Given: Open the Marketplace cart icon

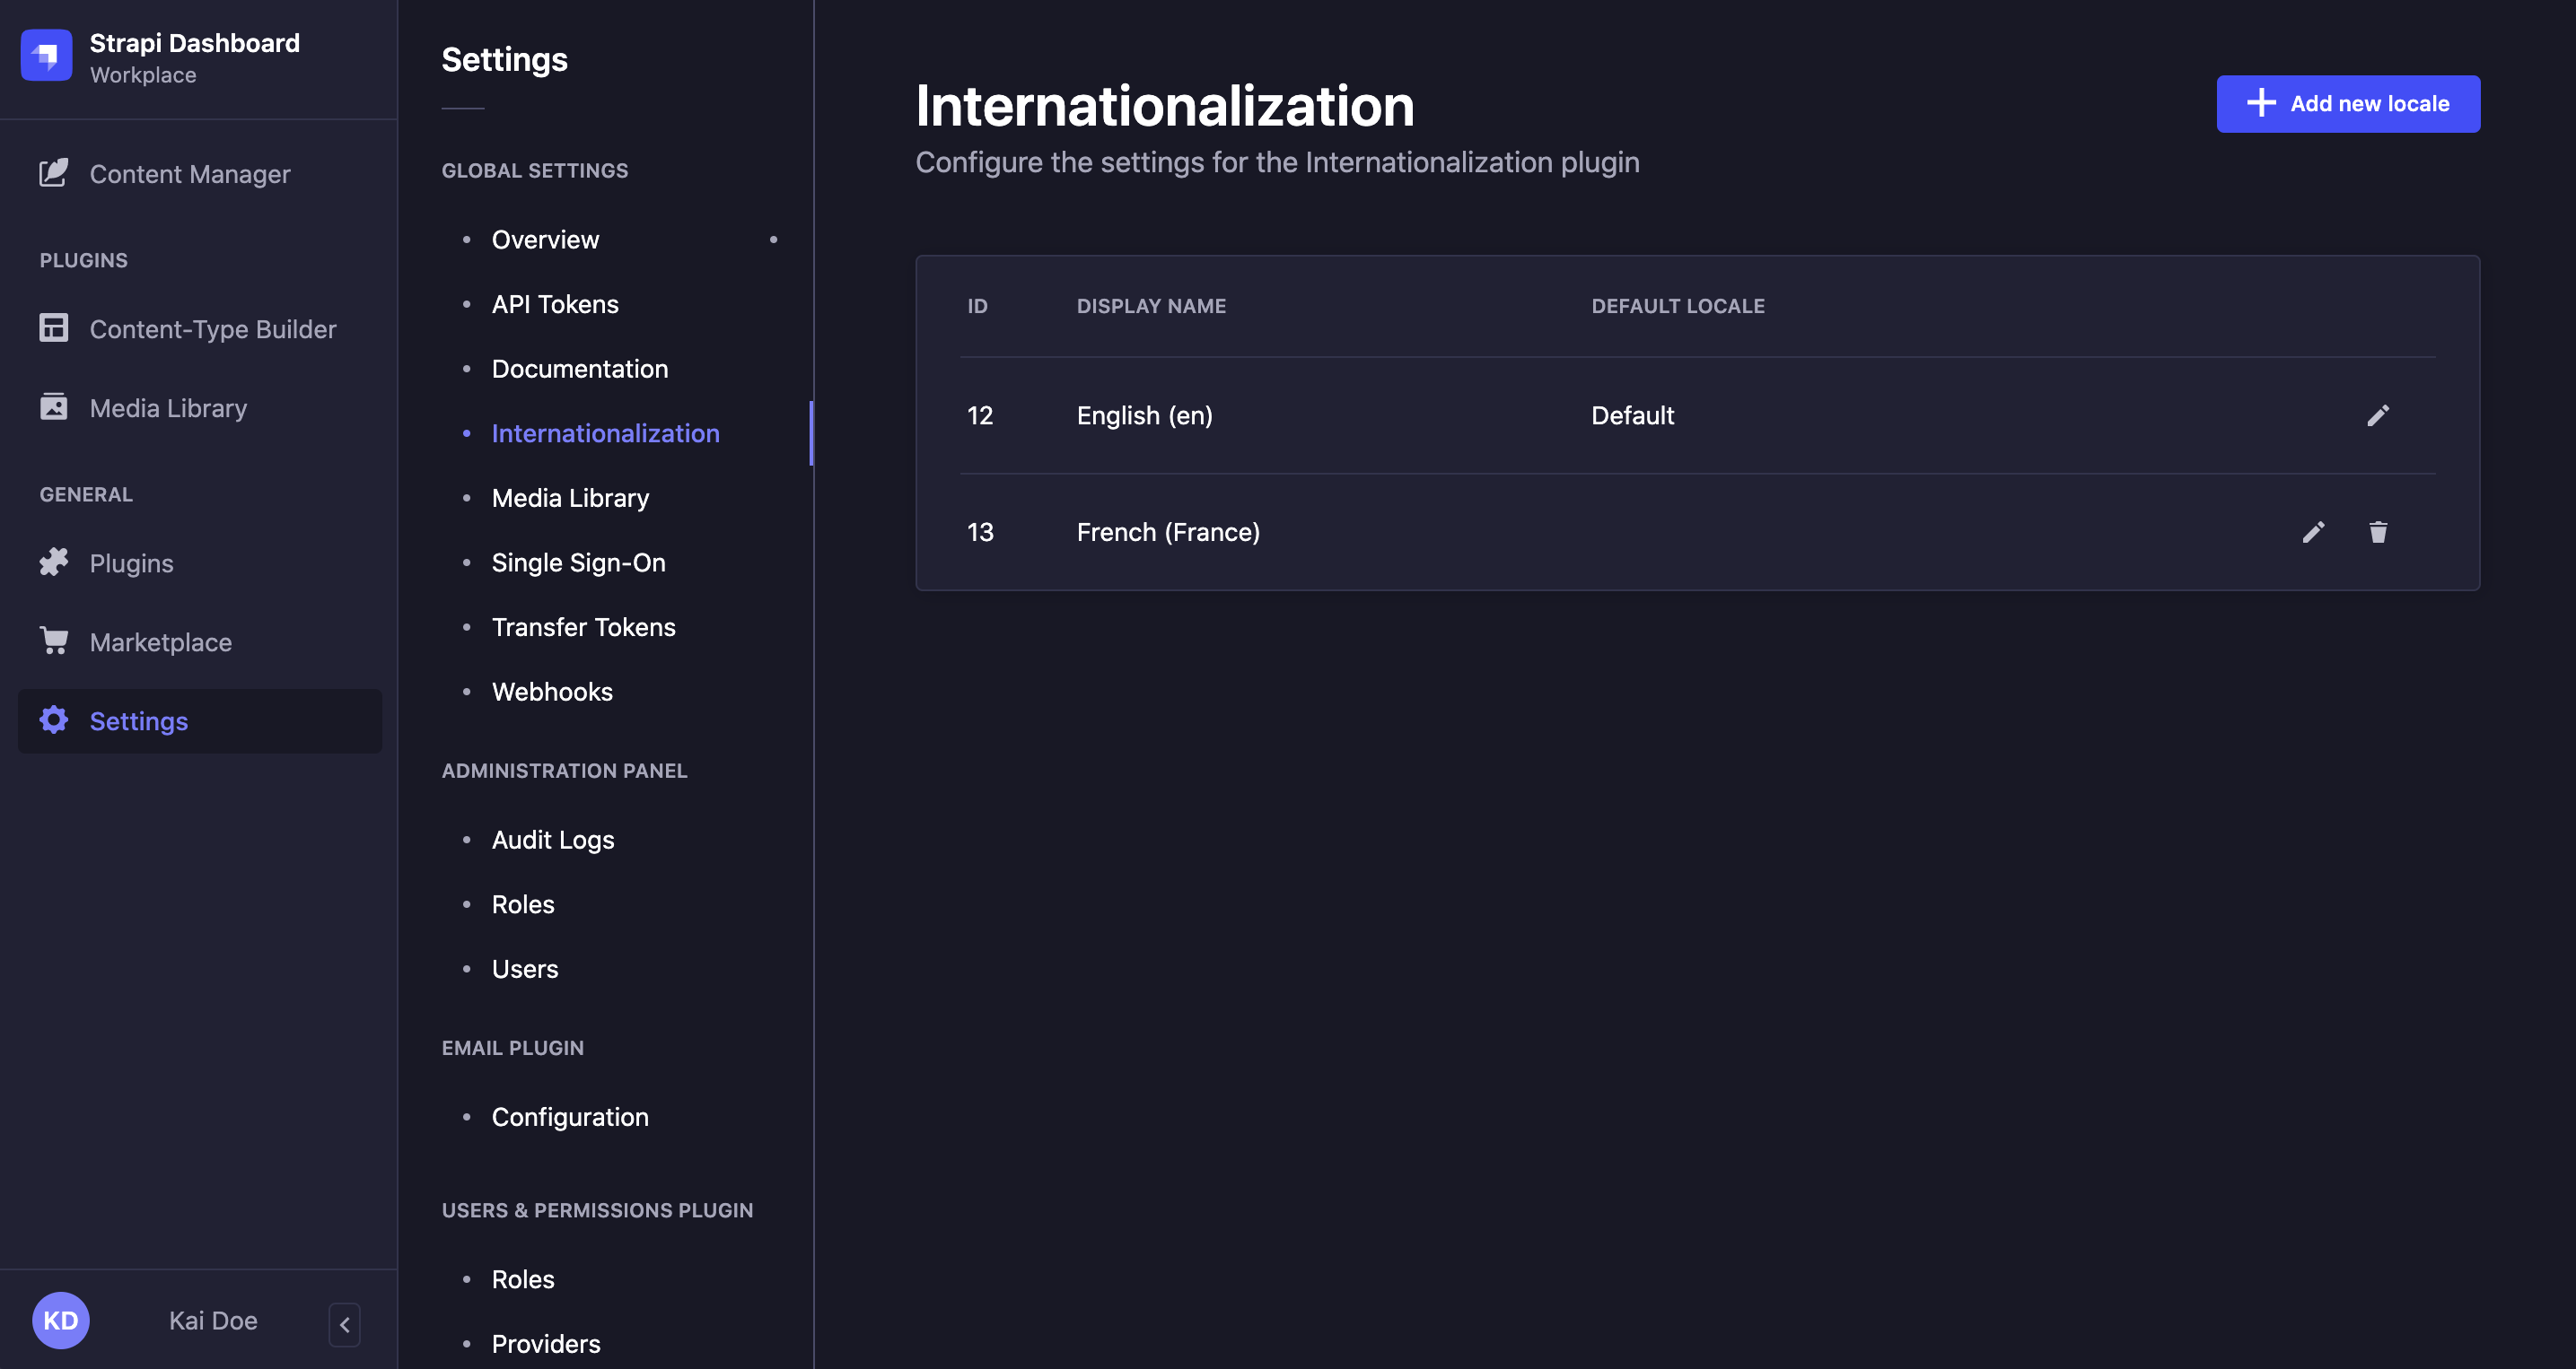Looking at the screenshot, I should 54,641.
